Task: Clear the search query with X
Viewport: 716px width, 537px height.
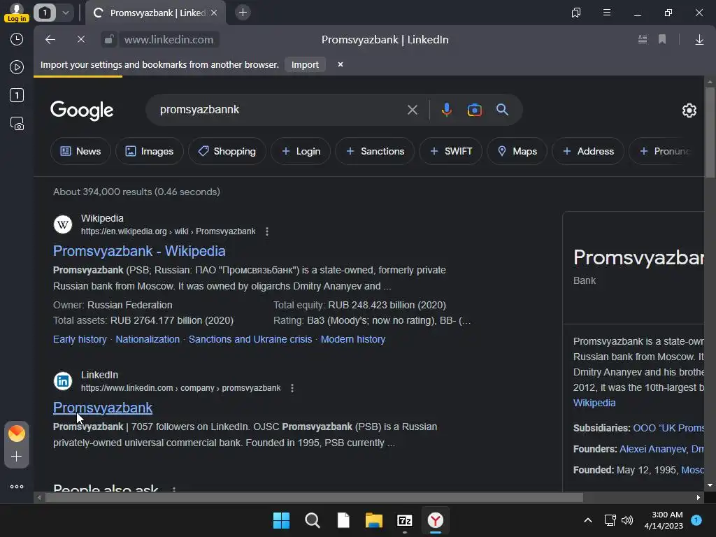Action: click(x=413, y=110)
